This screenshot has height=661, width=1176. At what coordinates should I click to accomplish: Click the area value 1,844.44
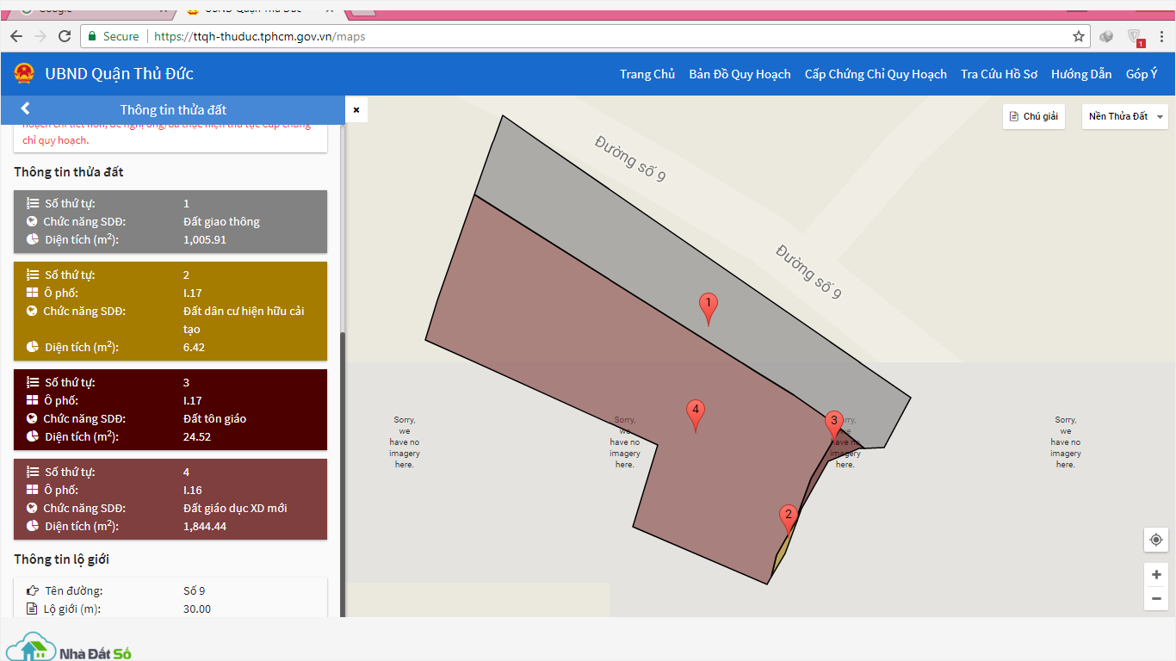click(205, 526)
